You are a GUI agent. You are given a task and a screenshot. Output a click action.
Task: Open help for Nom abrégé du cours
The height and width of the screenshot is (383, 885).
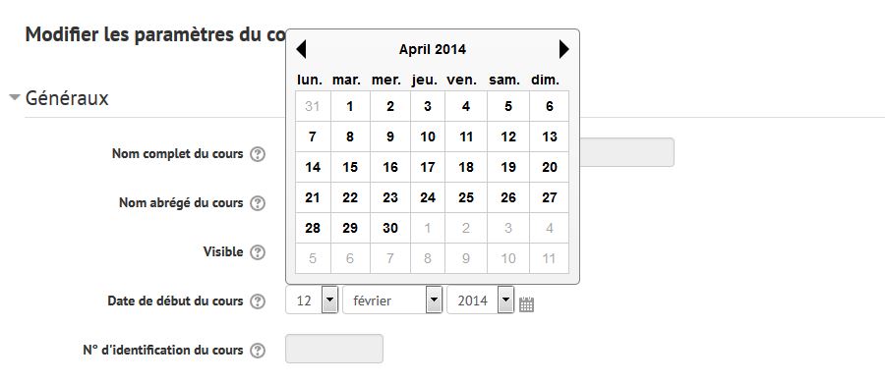point(258,203)
